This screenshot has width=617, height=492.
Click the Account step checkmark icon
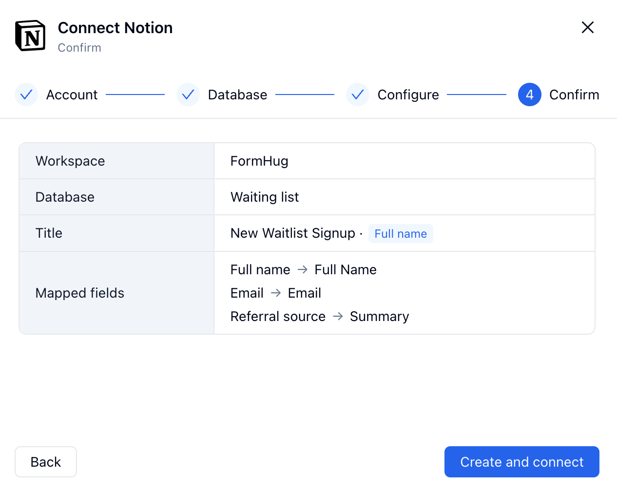(x=26, y=95)
